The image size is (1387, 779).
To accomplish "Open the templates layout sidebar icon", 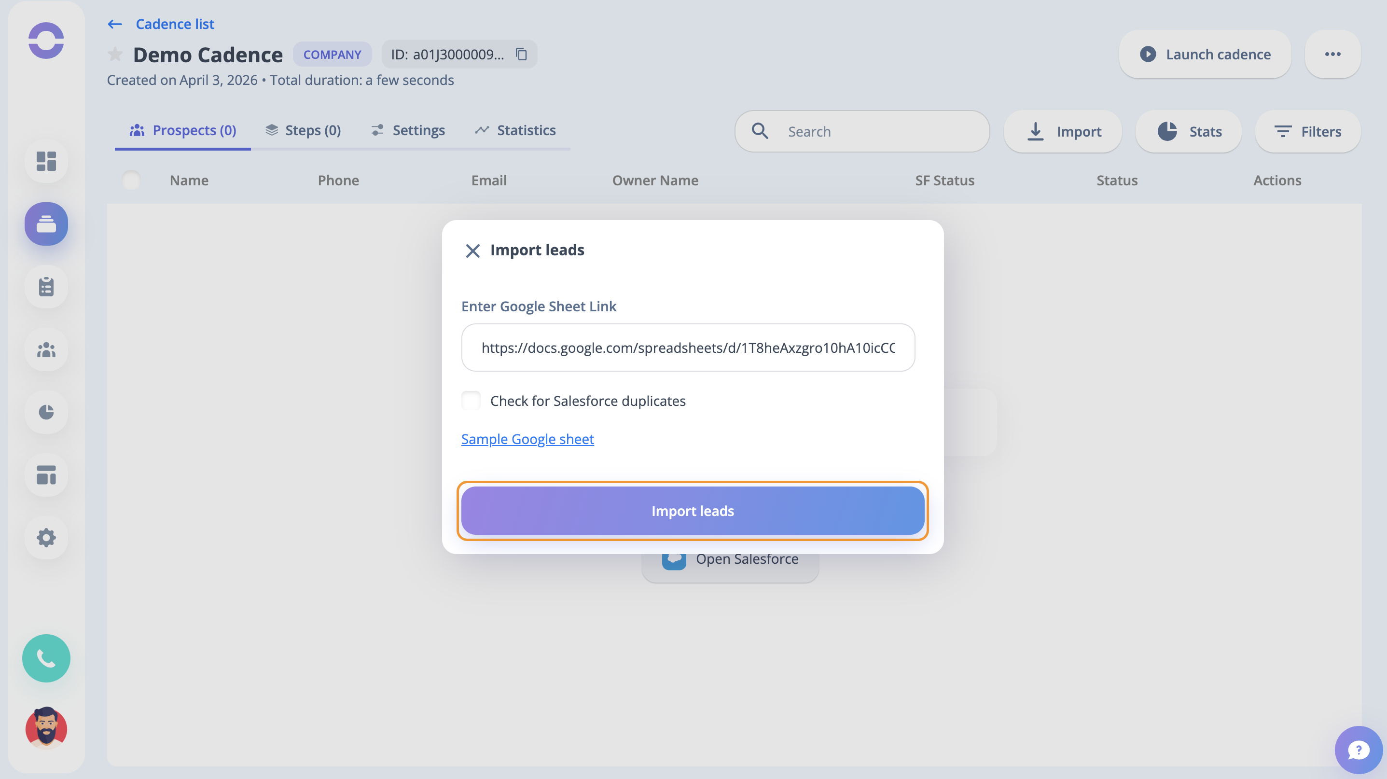I will pos(46,475).
